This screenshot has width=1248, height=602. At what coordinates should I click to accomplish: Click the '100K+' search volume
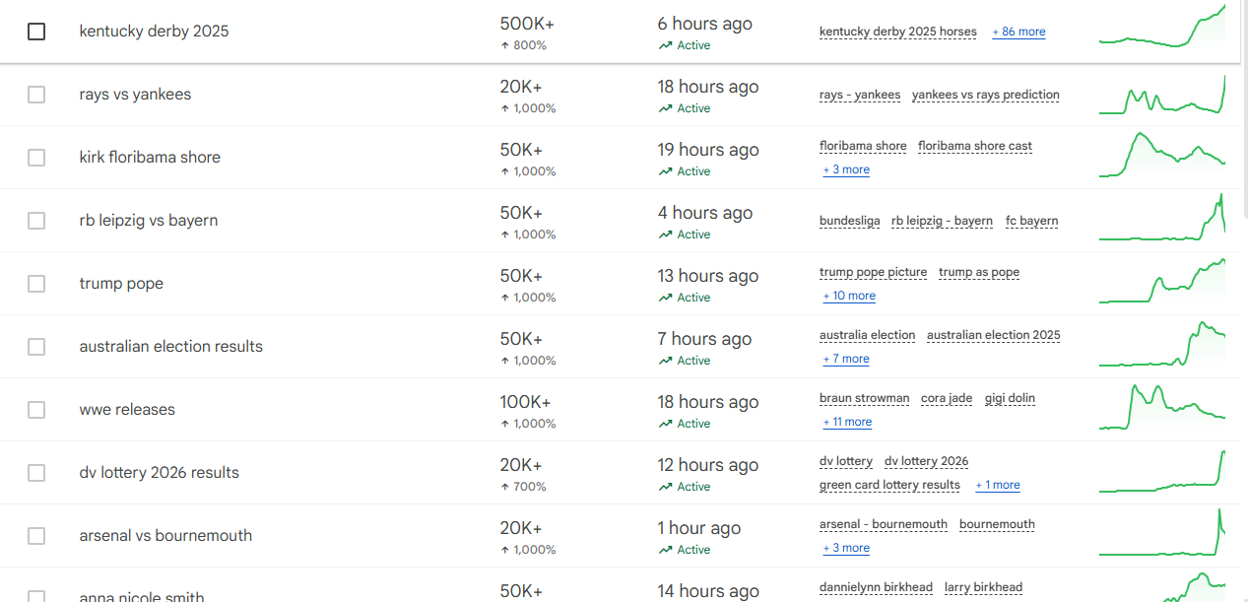526,402
